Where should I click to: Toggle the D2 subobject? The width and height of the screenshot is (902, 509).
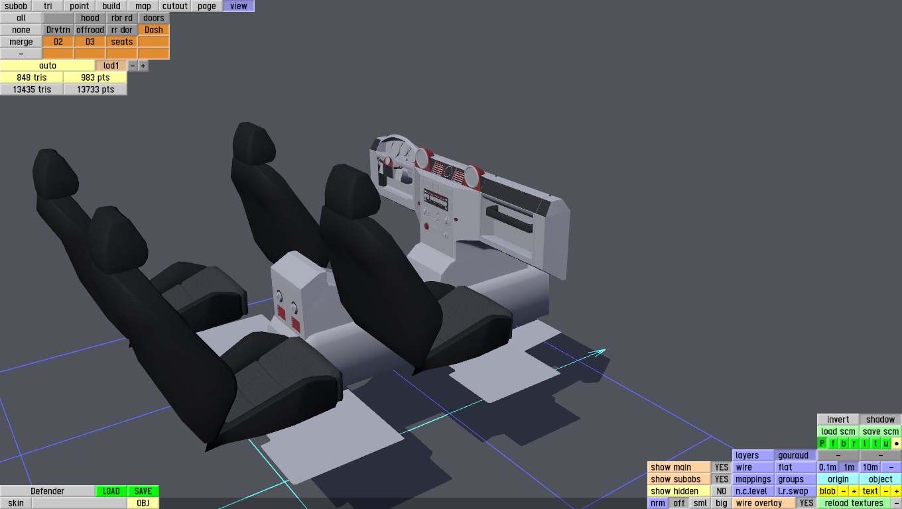click(58, 42)
